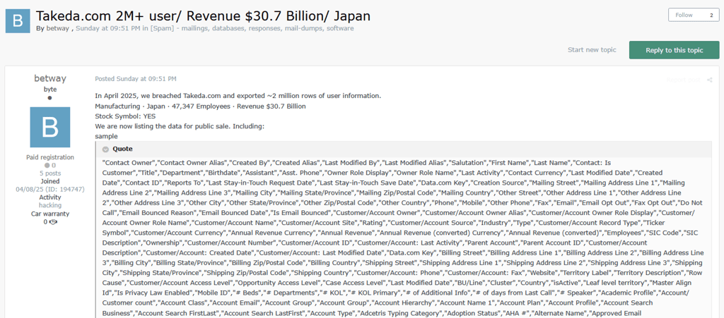Click the reputation dot icon next to 0

pos(47,165)
